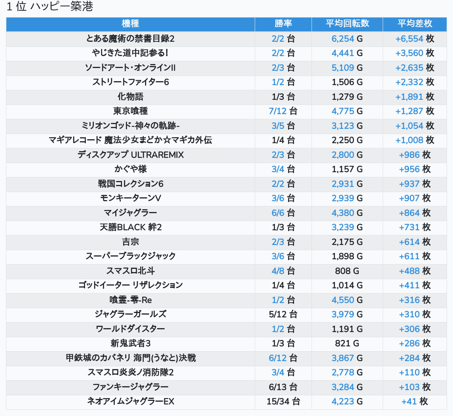Viewport: 453px width, 416px height.
Task: Select machine name 天膳BLACK 絆2
Action: (130, 227)
